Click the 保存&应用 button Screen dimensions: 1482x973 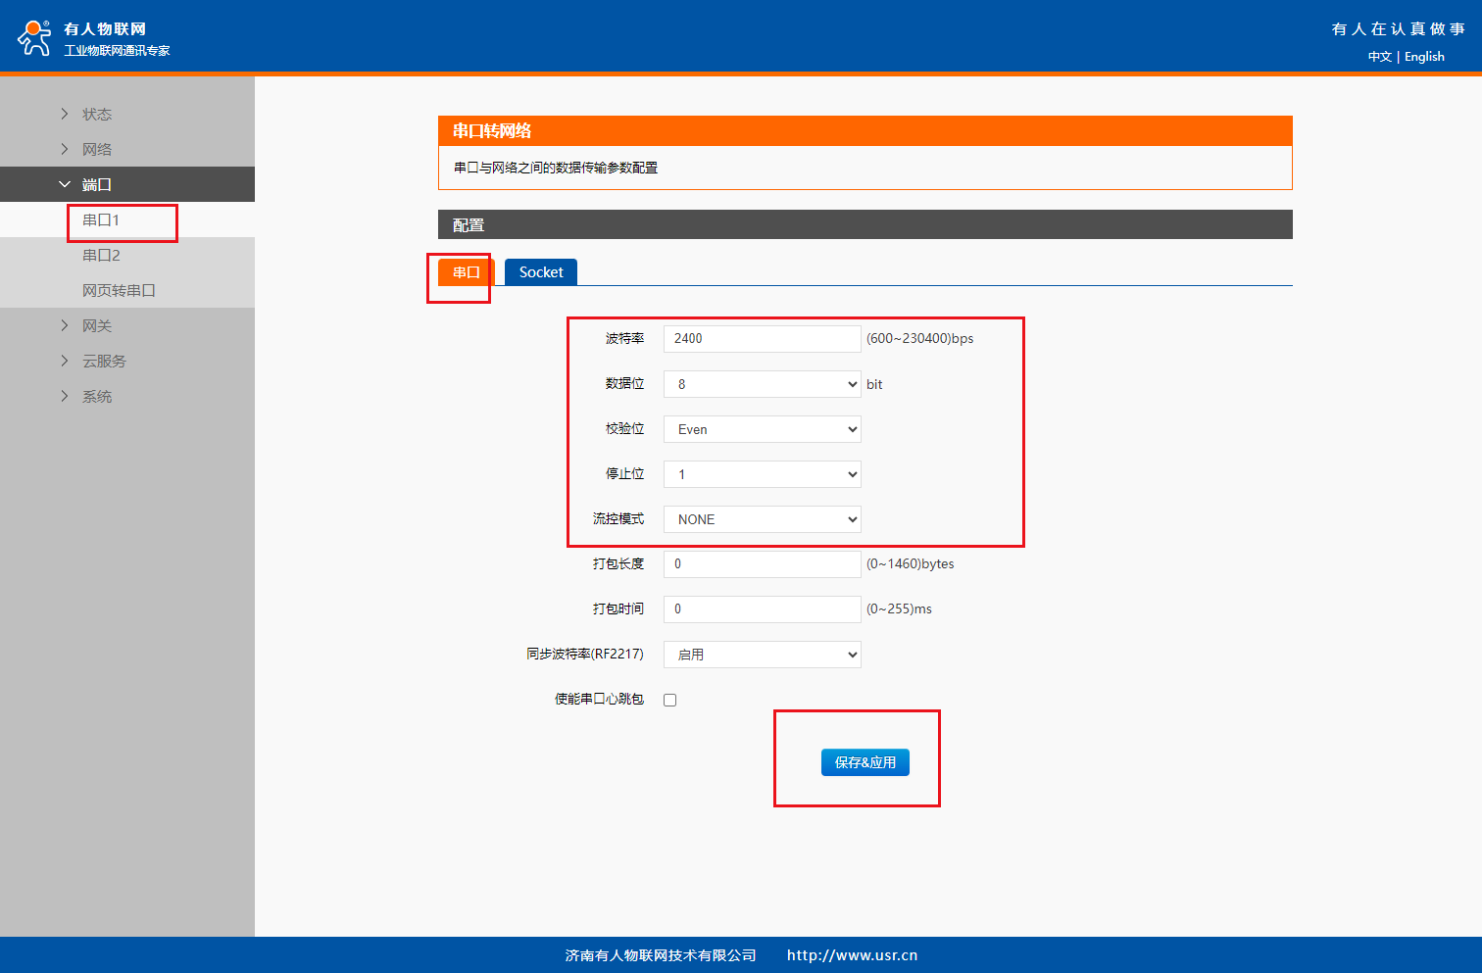point(864,762)
